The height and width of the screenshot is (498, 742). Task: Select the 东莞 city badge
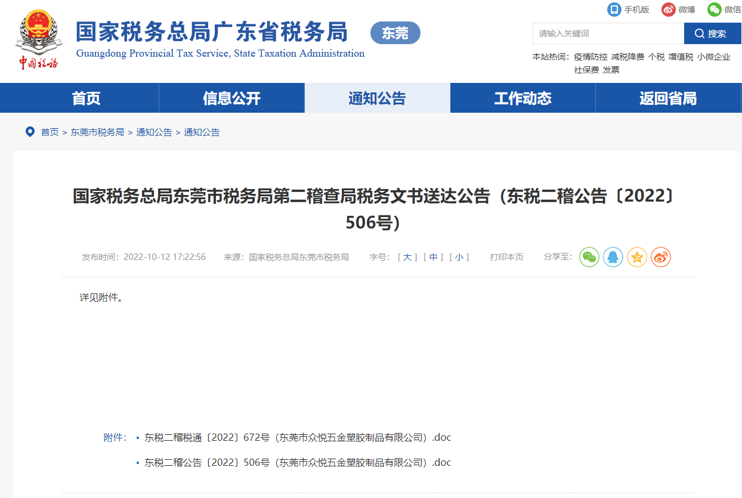(x=395, y=33)
